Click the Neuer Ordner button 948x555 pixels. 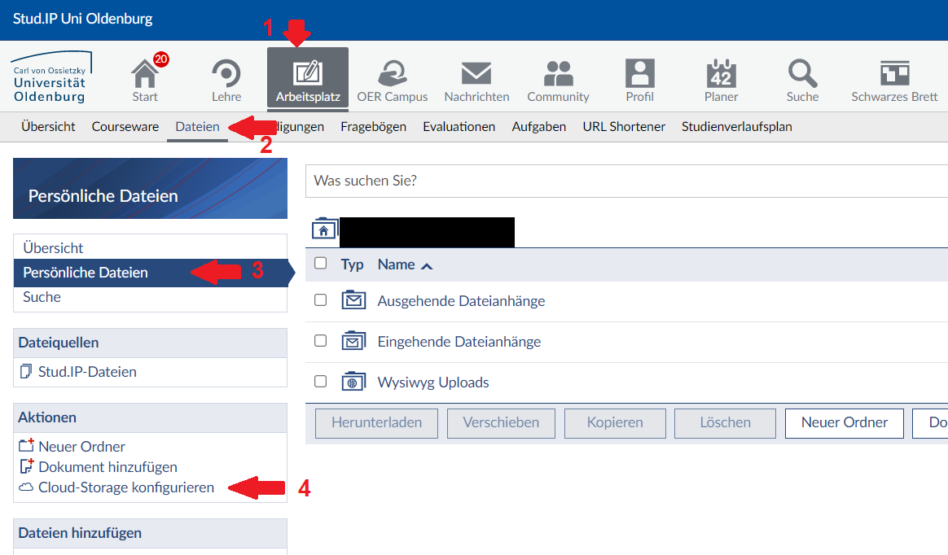845,423
